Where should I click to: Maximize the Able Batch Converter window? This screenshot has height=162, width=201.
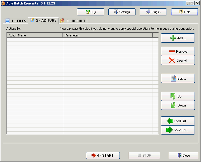(192, 3)
